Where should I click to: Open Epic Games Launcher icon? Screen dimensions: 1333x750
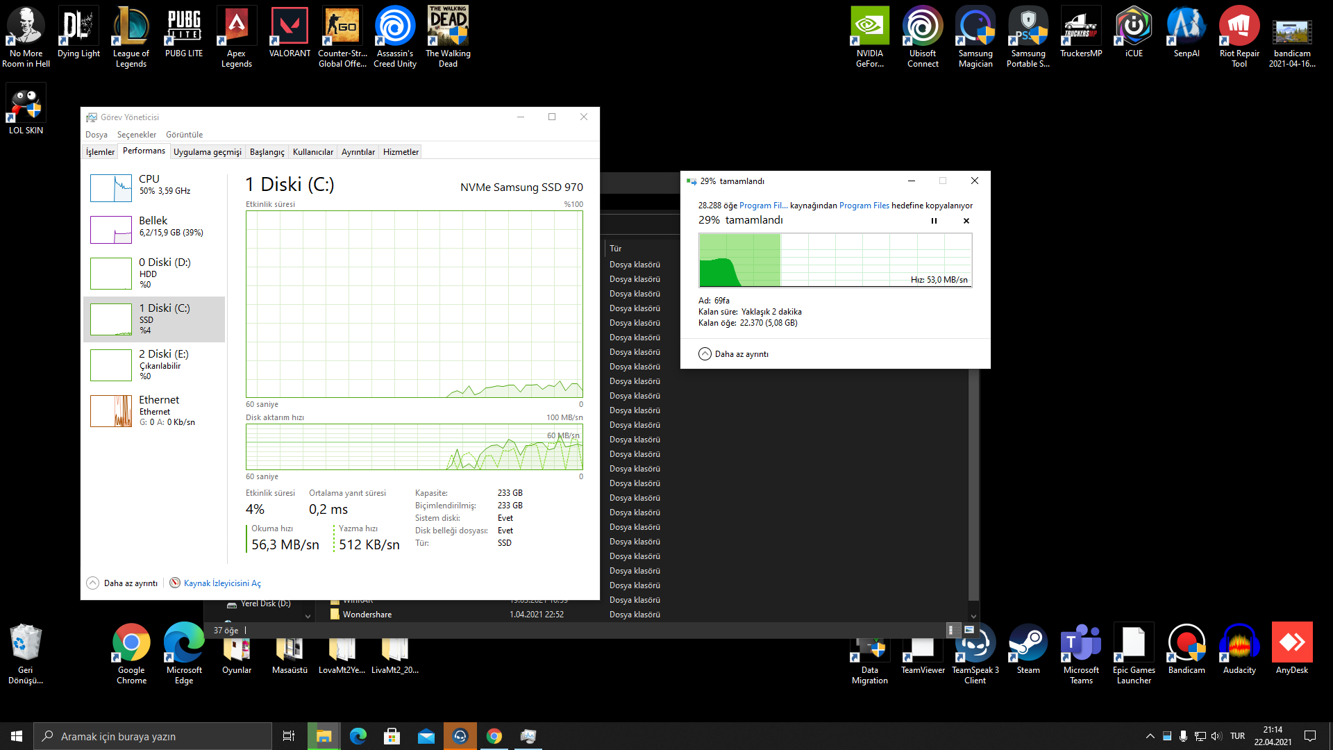pyautogui.click(x=1134, y=654)
